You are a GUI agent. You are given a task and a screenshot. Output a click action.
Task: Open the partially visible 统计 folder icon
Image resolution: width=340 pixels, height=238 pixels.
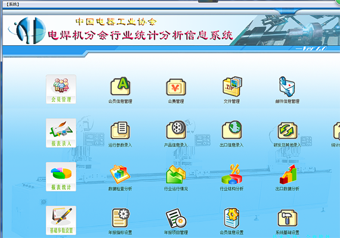(x=336, y=131)
